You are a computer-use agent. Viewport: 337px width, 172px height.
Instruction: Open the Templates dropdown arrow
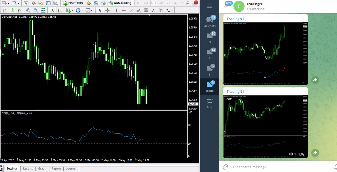point(92,10)
